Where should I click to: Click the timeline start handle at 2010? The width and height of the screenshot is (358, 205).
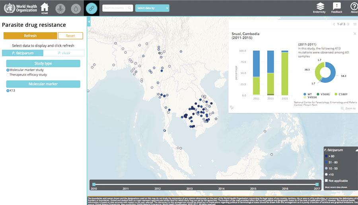[x=94, y=184]
